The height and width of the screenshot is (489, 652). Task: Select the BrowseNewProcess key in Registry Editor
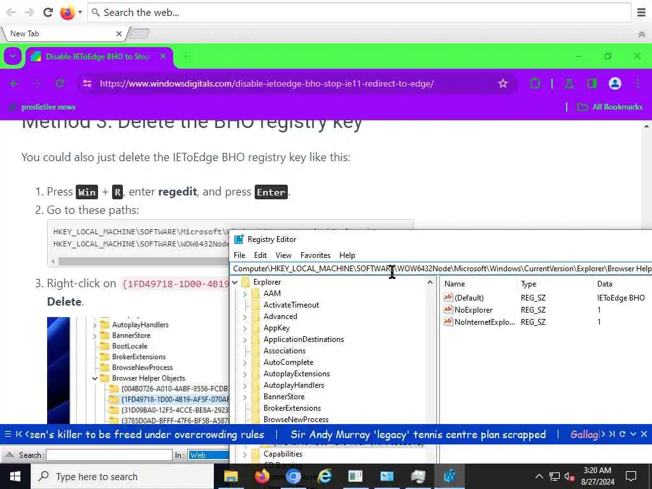(295, 420)
